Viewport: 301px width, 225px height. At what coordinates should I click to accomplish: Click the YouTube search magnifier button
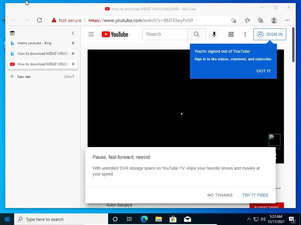point(197,34)
